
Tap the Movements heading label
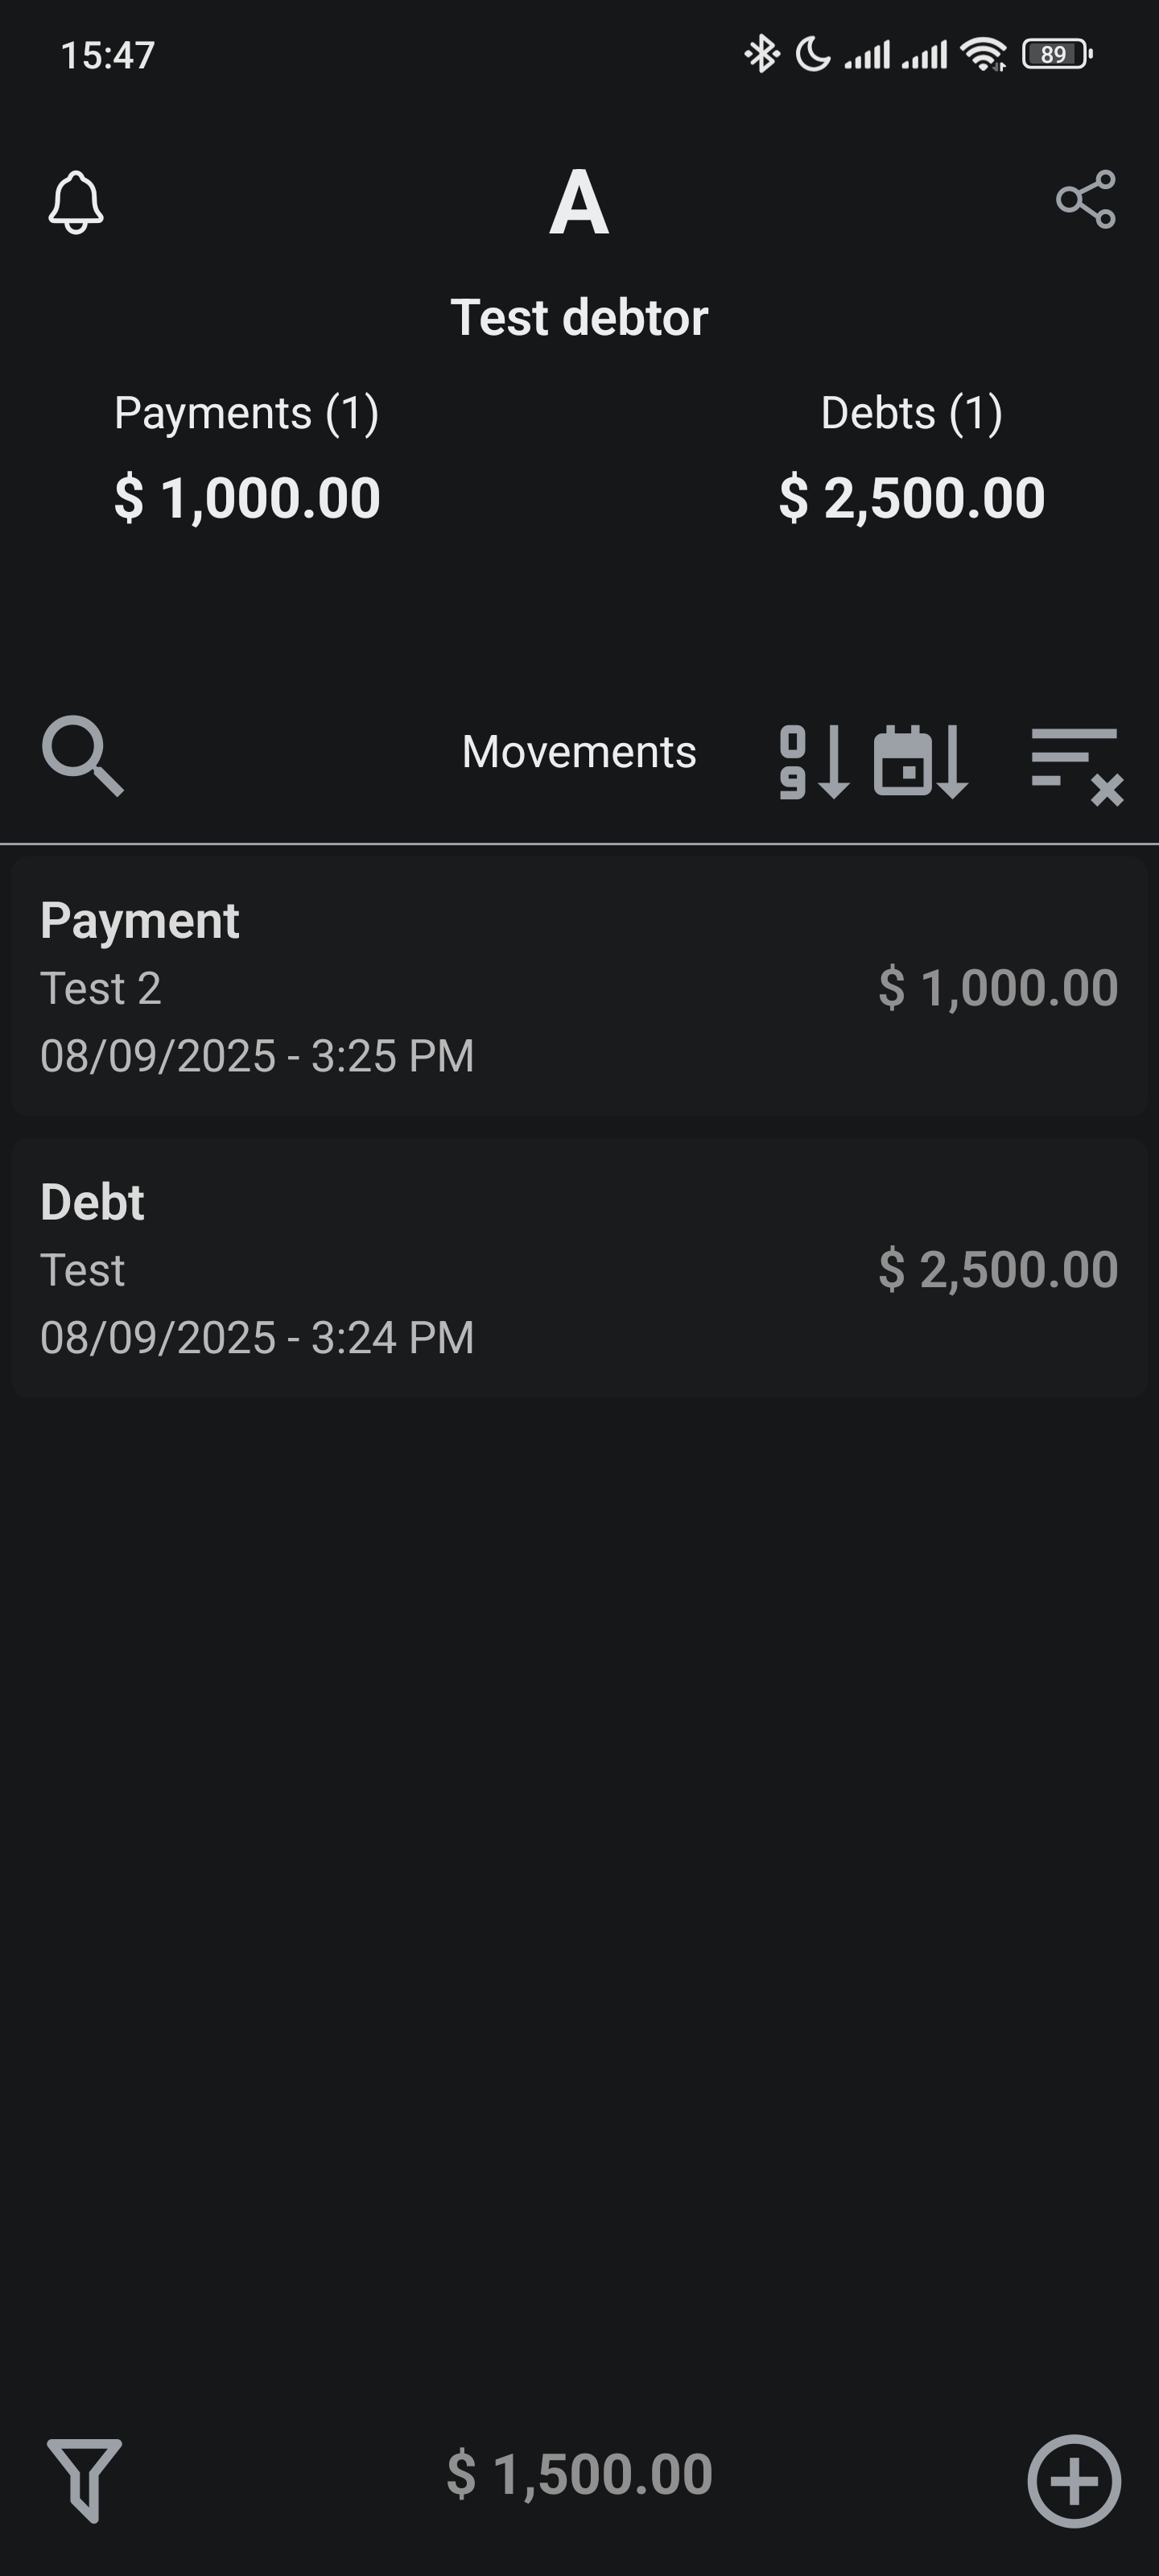click(x=579, y=752)
